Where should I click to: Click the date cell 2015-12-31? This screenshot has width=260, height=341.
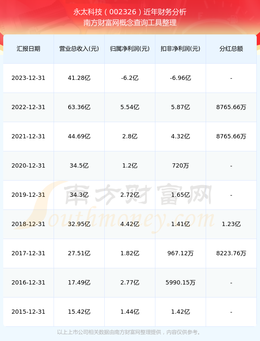coord(29,312)
